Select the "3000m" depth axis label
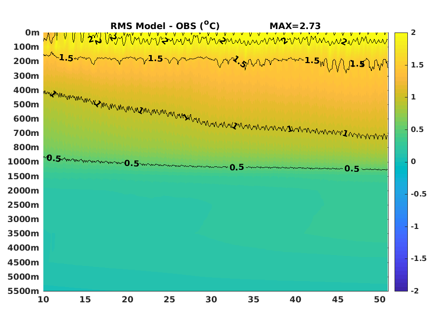431x323 pixels. coord(24,219)
